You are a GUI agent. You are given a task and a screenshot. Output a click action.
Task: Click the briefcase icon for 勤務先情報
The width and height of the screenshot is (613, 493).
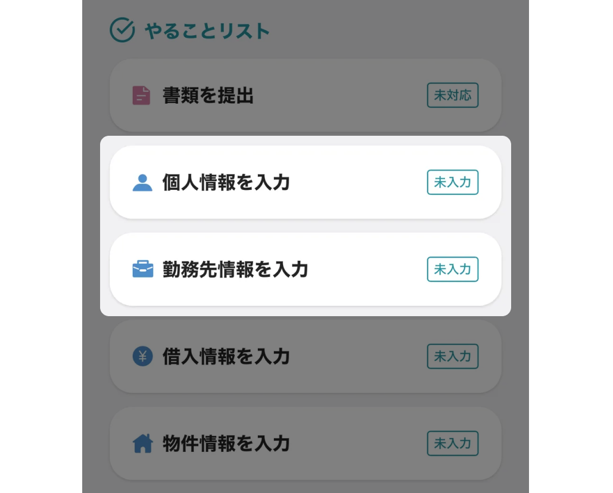pos(142,270)
